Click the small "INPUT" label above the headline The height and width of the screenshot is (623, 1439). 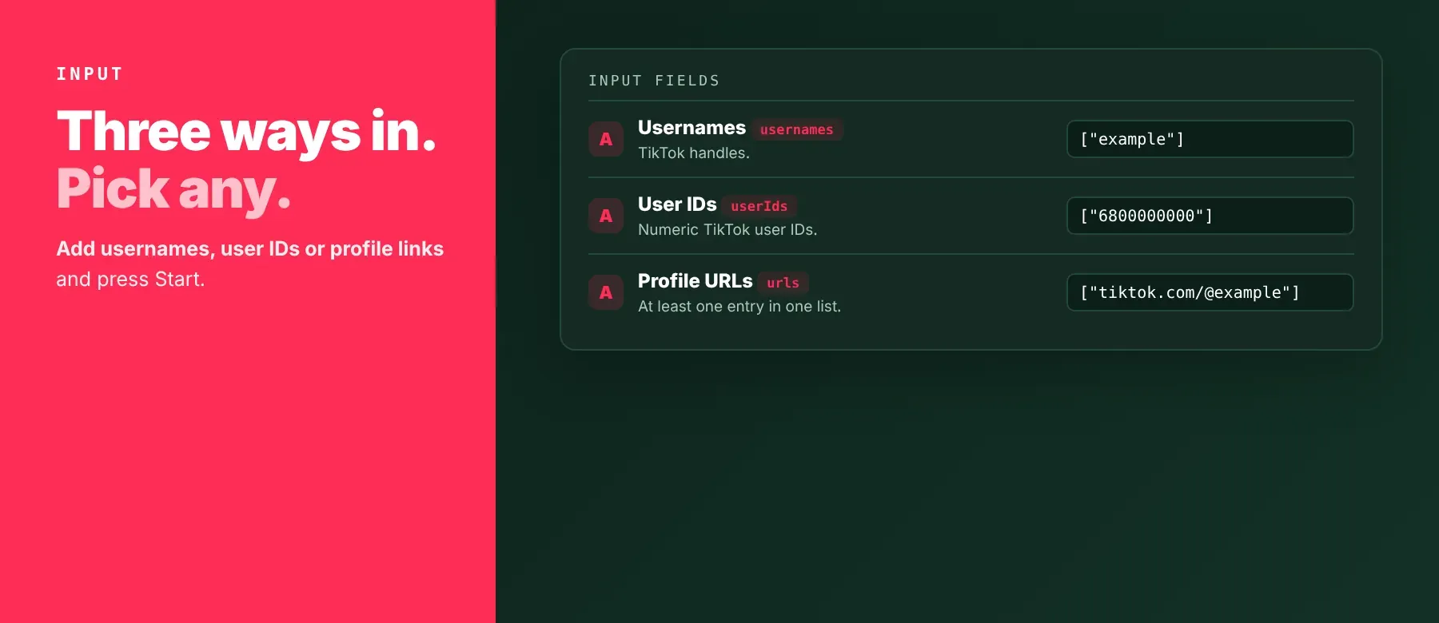90,74
